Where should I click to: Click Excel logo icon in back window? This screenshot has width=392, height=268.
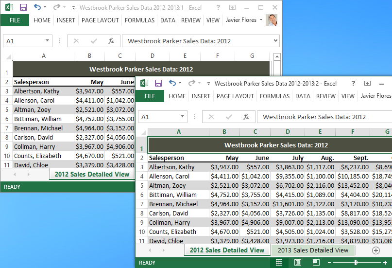coord(9,7)
